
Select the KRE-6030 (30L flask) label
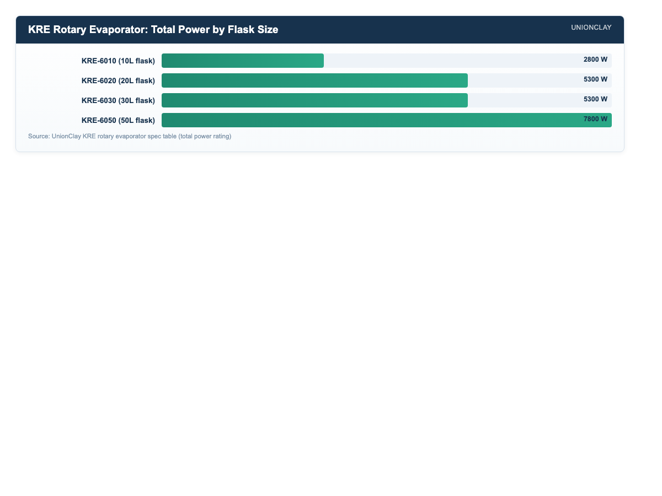118,100
